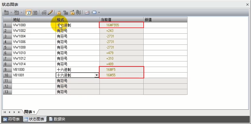Image resolution: width=251 pixels, height=124 pixels.
Task: Click the delete row icon in the toolbar
Action: (17, 12)
